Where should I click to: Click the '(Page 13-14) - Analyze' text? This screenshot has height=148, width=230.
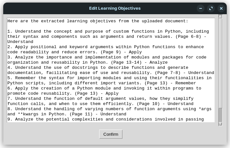coord(139,62)
